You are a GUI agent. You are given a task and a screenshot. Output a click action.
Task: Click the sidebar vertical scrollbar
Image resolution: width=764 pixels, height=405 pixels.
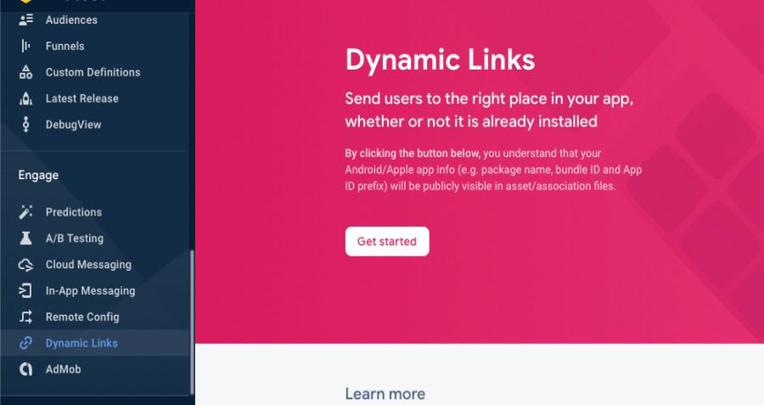click(x=192, y=322)
